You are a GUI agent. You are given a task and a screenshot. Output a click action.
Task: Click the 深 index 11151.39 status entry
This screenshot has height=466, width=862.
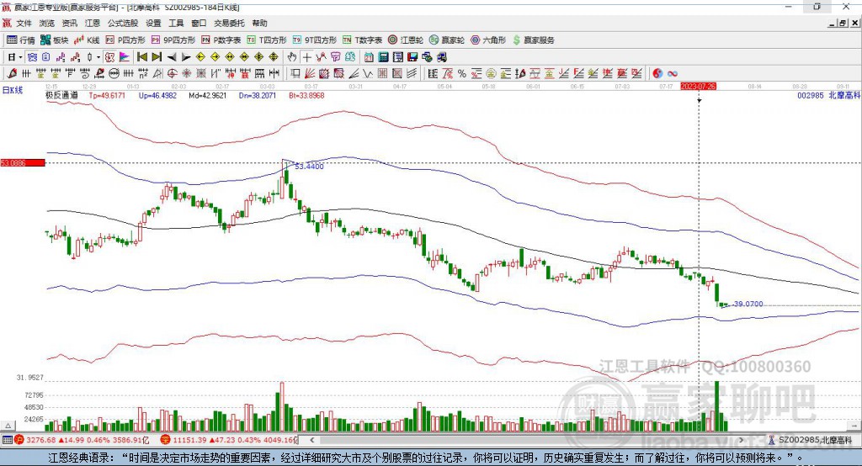(x=229, y=440)
